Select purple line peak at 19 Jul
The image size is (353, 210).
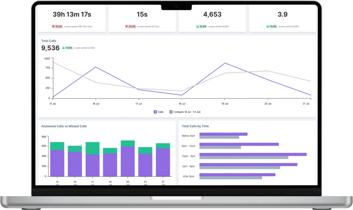point(225,63)
